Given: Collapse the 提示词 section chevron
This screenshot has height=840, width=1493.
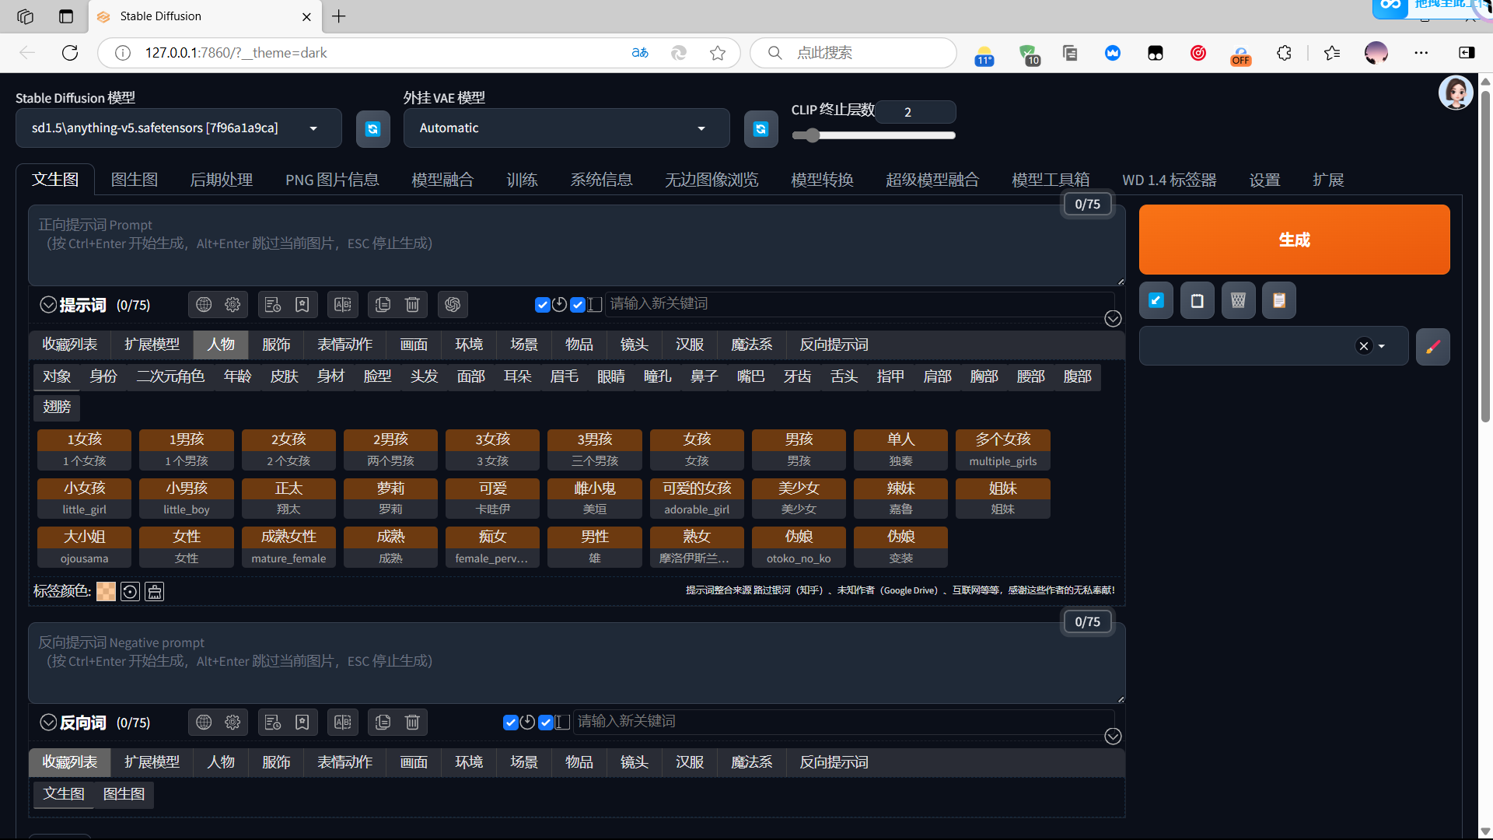Looking at the screenshot, I should point(48,305).
